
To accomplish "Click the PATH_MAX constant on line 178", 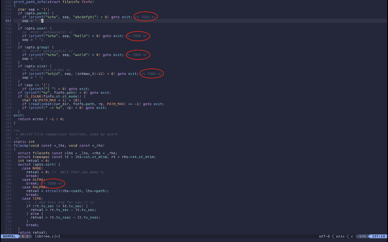I will pos(48,100).
